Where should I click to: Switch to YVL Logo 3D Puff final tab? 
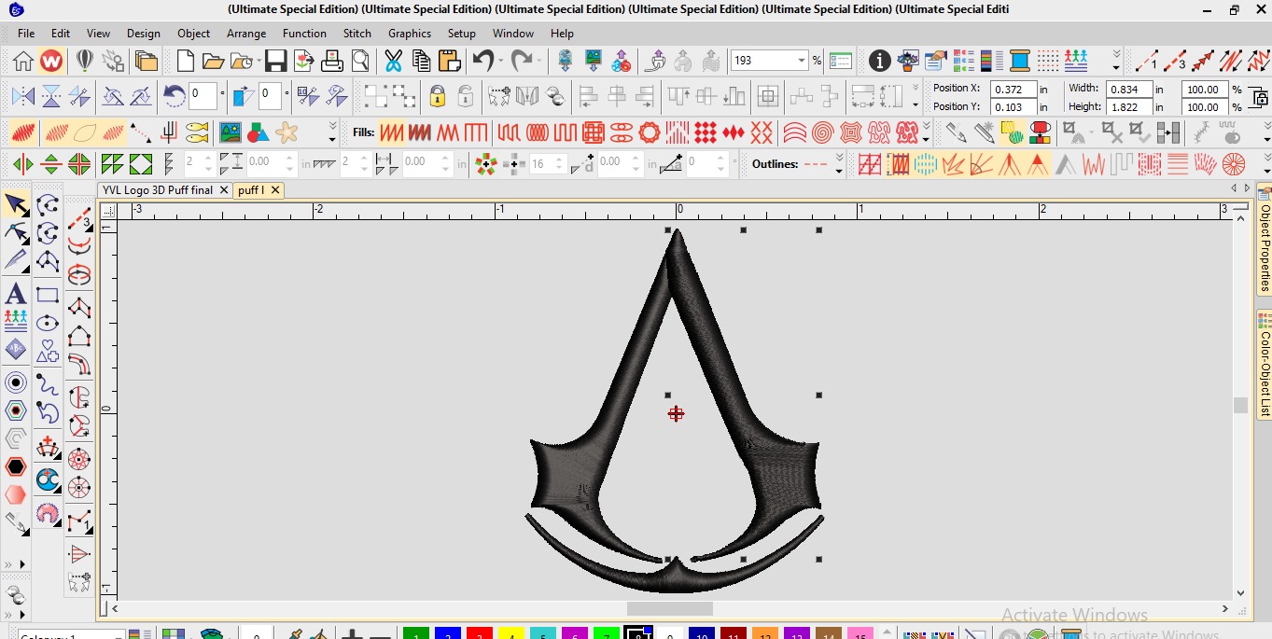(158, 190)
